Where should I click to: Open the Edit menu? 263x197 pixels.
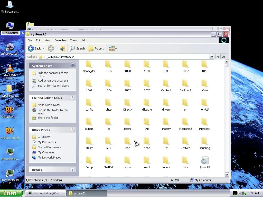tap(38, 40)
